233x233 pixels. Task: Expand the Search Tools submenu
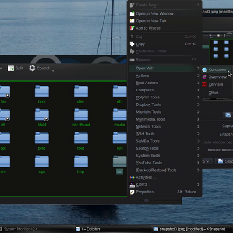pos(164,149)
